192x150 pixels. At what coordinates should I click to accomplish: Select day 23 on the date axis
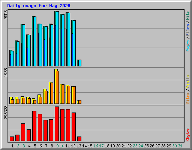coord(135,146)
